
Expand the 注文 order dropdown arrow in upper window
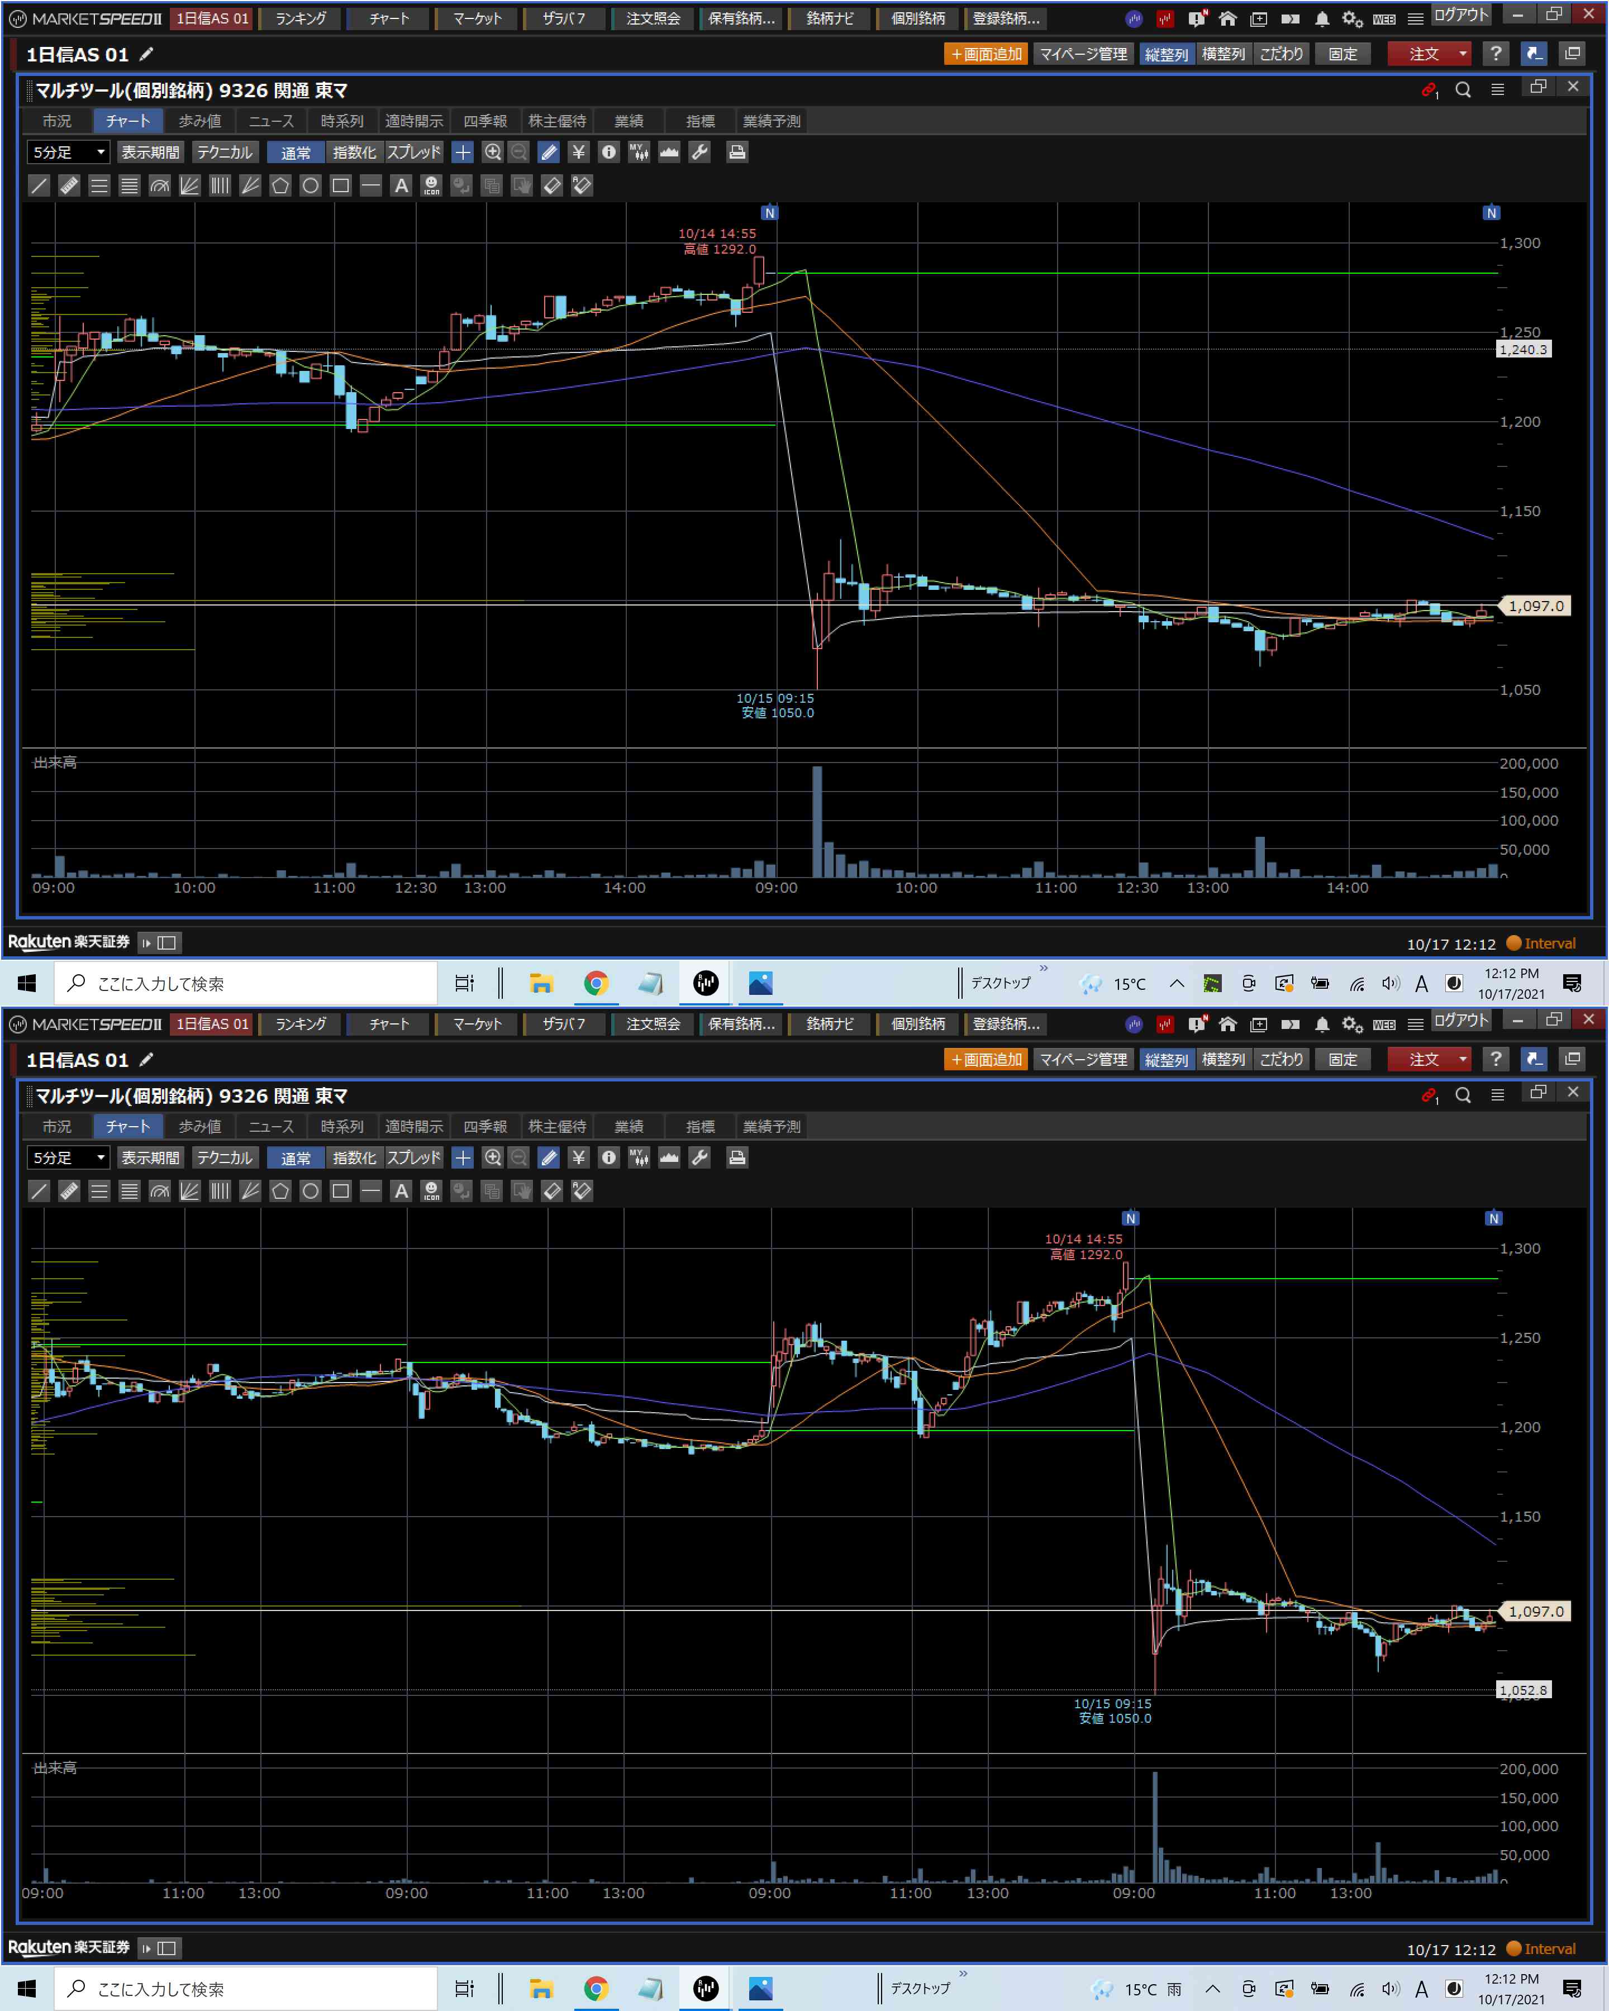pos(1463,54)
